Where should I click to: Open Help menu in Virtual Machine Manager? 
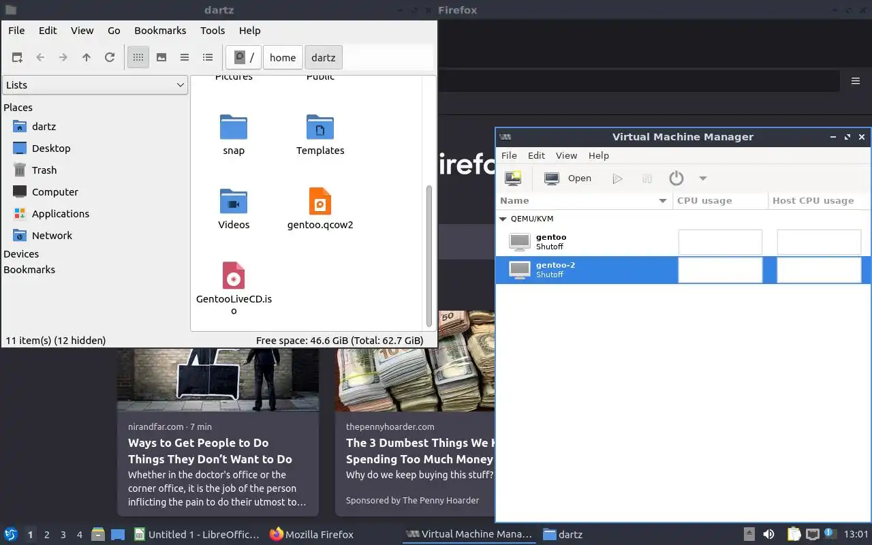[x=599, y=155]
